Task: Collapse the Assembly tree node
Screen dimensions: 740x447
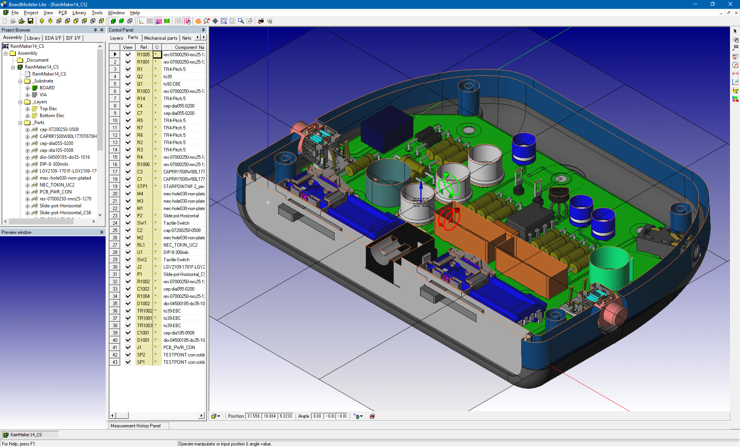Action: pyautogui.click(x=6, y=53)
